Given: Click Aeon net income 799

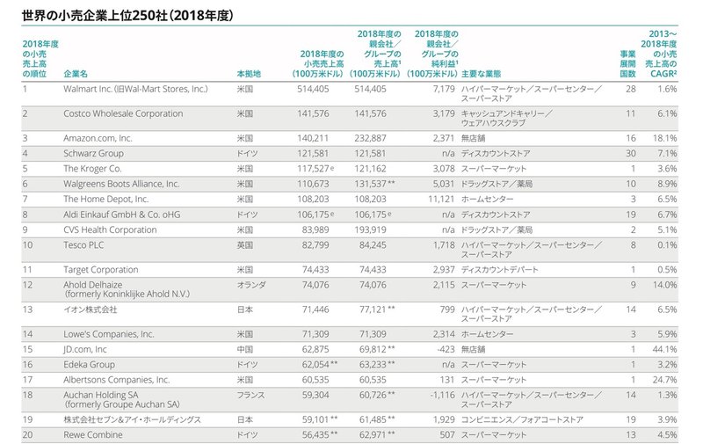Looking at the screenshot, I should click(x=447, y=309).
